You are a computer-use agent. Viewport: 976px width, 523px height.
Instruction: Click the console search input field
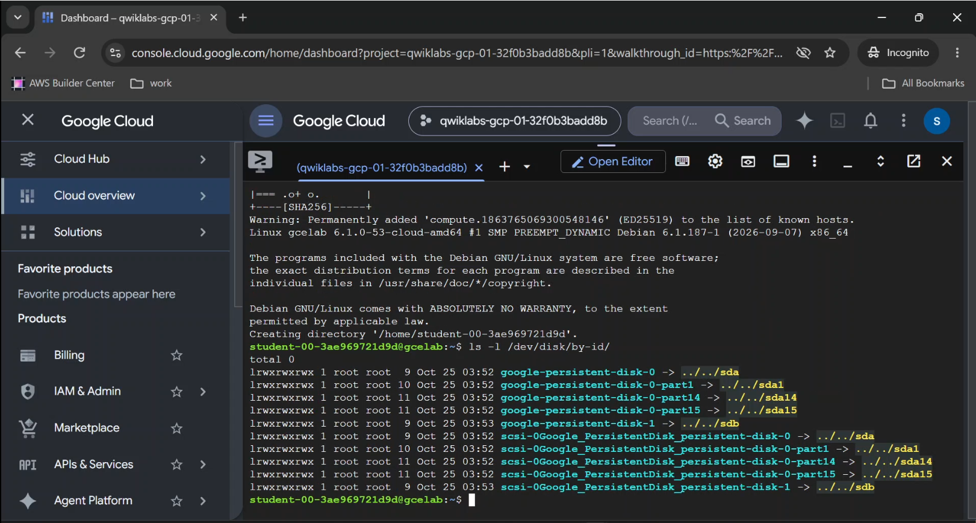670,121
